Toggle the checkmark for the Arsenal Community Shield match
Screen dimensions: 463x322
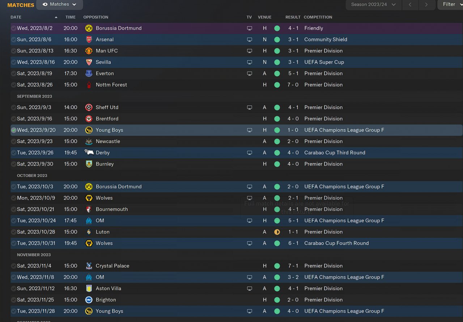point(14,39)
